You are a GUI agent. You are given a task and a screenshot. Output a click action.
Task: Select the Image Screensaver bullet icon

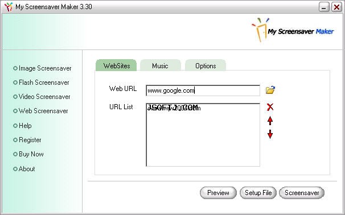(x=15, y=68)
